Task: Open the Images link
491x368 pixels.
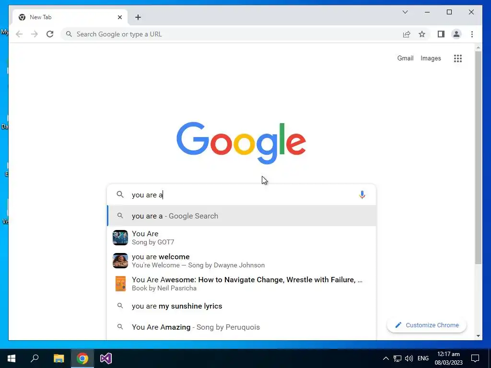Action: click(x=431, y=58)
